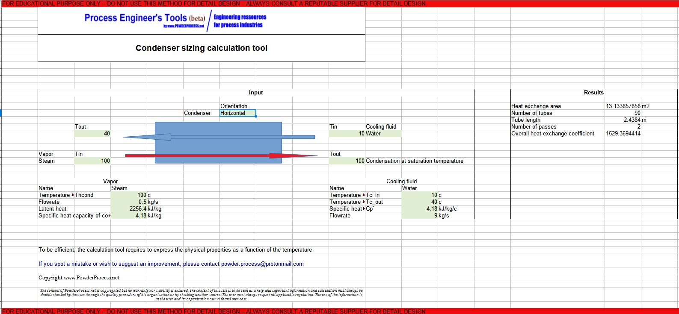
Task: Select the 'Condenser sizing calculation tool' title
Action: [202, 48]
